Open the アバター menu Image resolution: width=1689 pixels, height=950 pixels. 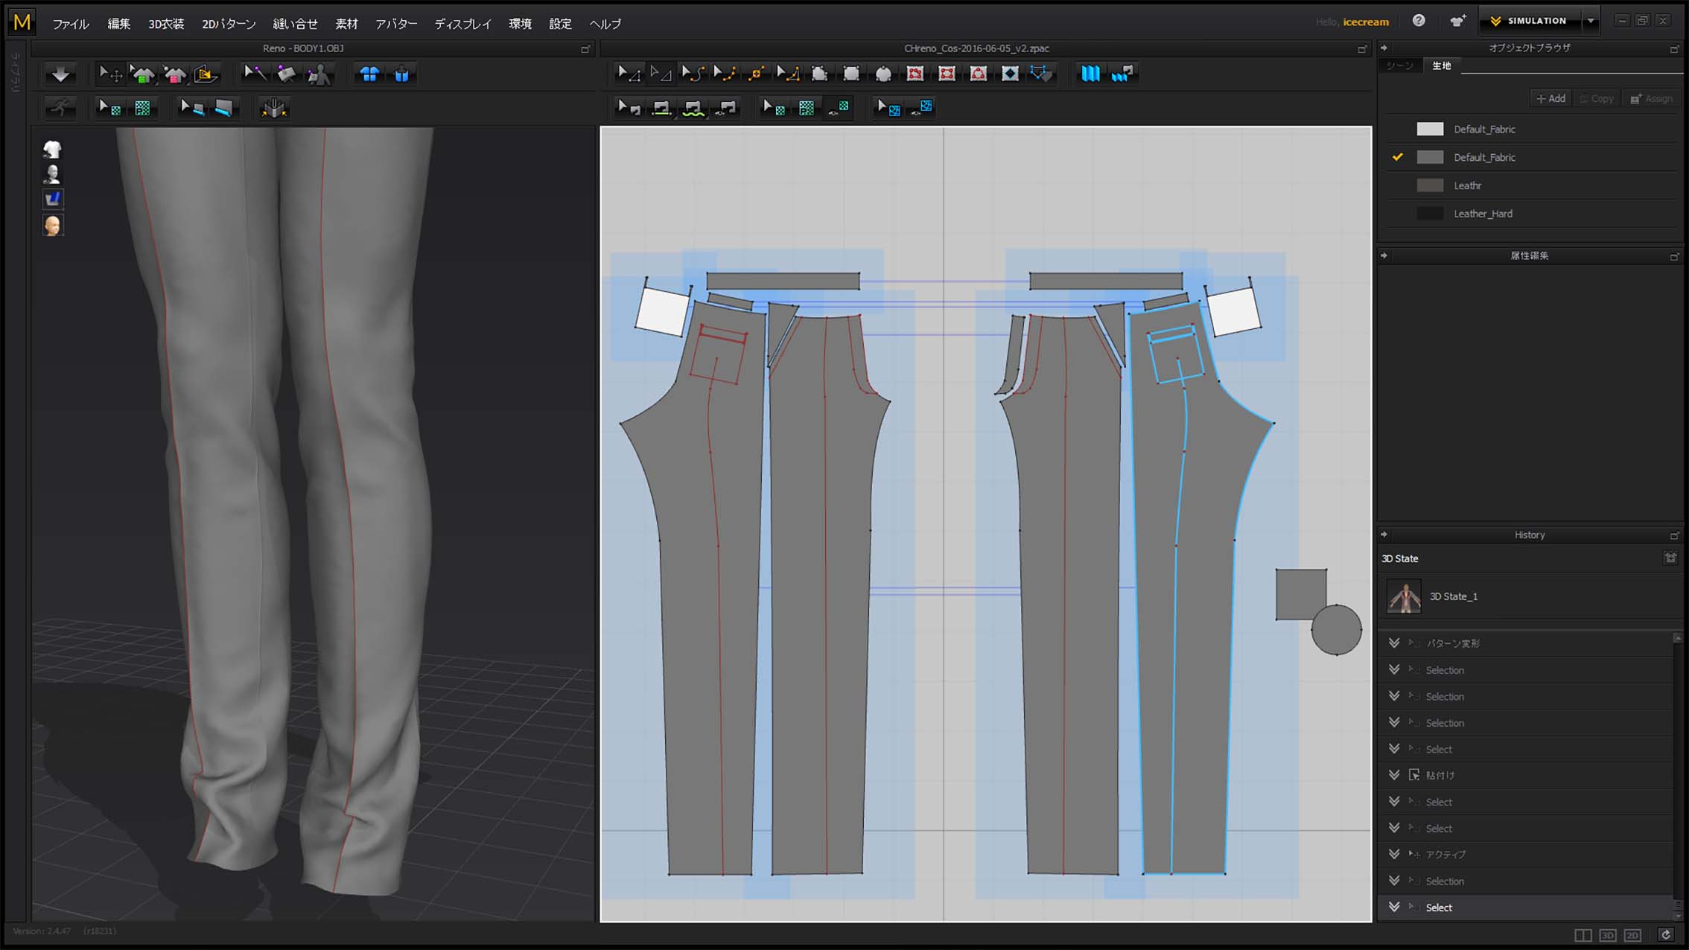[396, 24]
